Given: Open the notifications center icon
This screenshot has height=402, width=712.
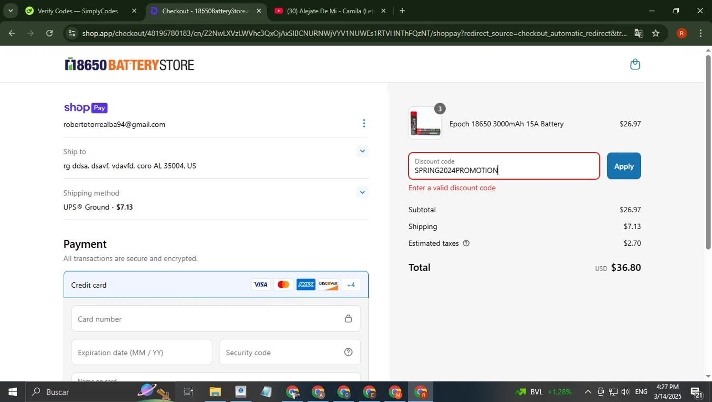Looking at the screenshot, I should (x=697, y=393).
